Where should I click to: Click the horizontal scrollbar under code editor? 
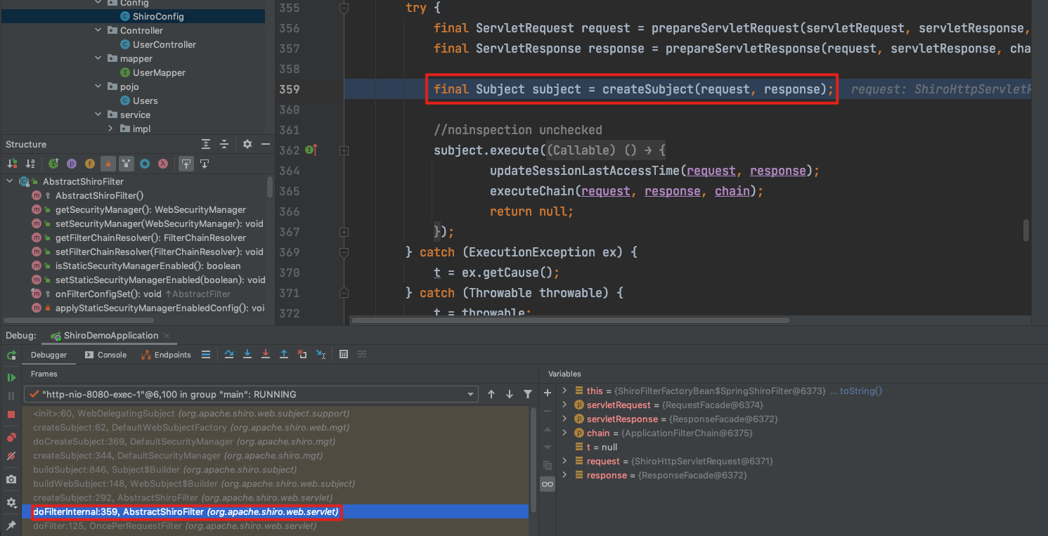pyautogui.click(x=570, y=320)
